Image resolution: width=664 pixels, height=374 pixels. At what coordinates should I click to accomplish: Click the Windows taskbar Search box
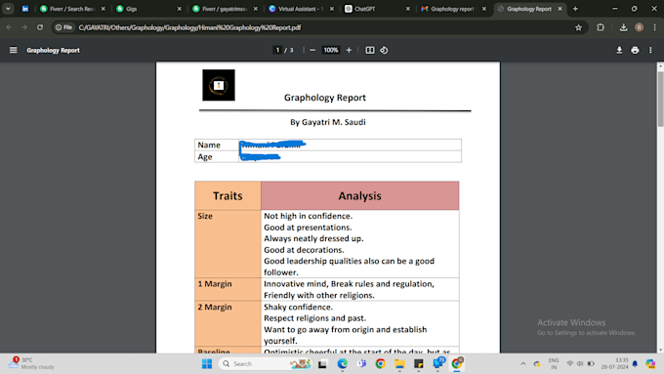[x=266, y=363]
